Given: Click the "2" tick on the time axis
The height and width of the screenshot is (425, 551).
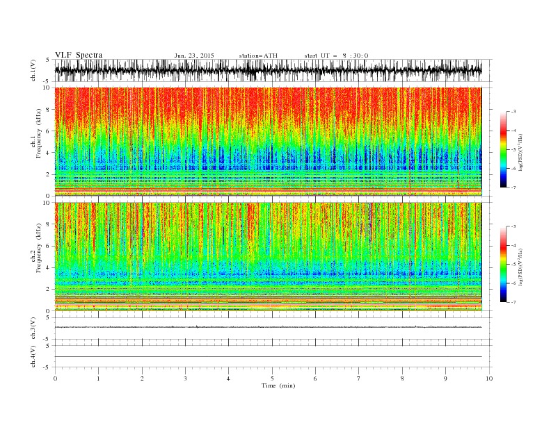Looking at the screenshot, I should 142,378.
